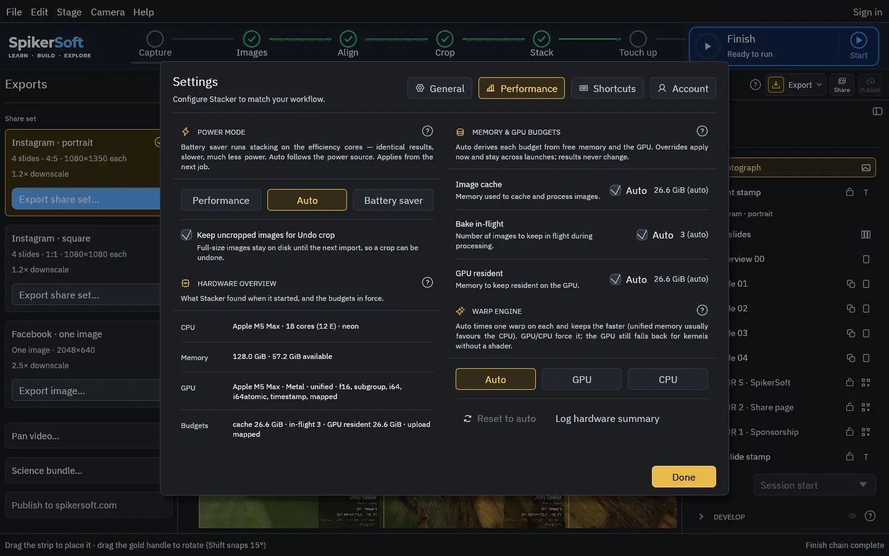Image resolution: width=889 pixels, height=556 pixels.
Task: Go to the Touch up stage step
Action: tap(638, 44)
